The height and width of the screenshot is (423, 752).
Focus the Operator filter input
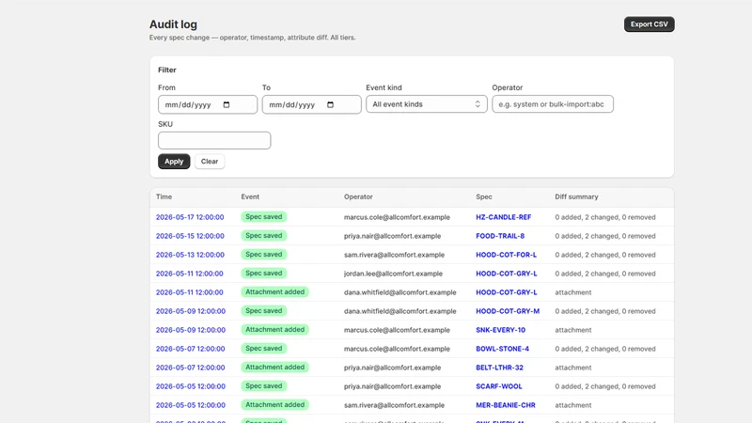[553, 104]
